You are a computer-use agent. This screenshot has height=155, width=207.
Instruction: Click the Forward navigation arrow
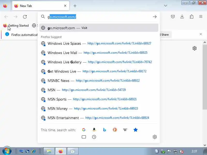coord(16,17)
